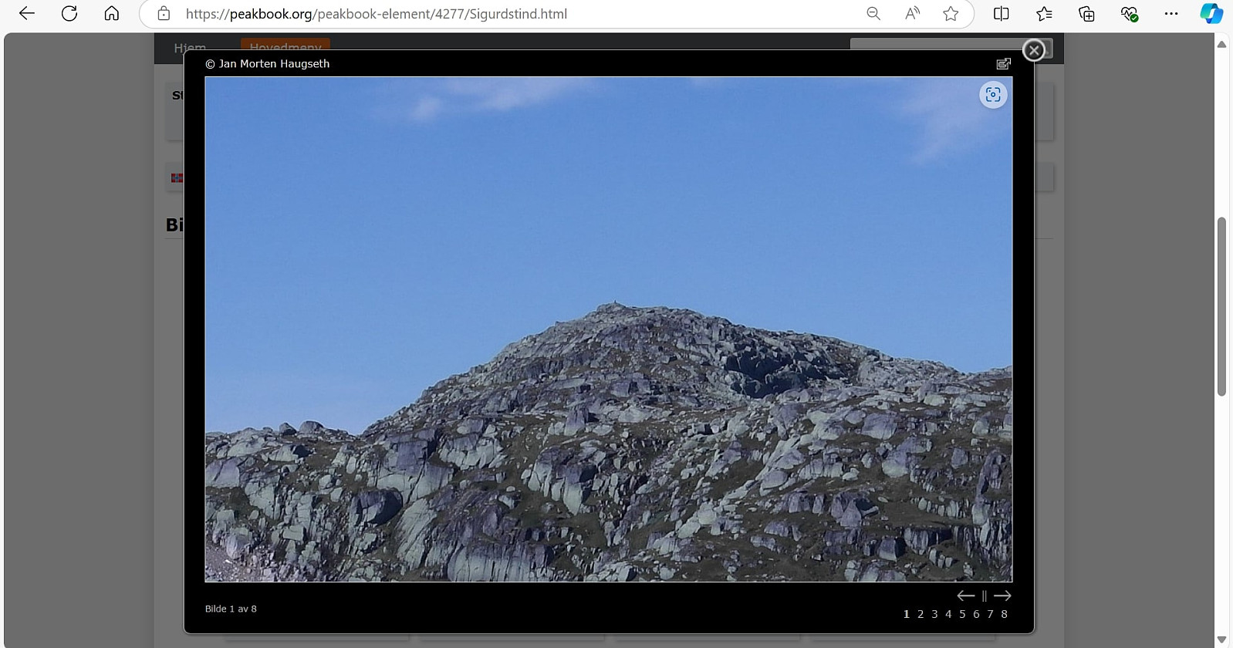Open image in new window icon

click(1003, 63)
